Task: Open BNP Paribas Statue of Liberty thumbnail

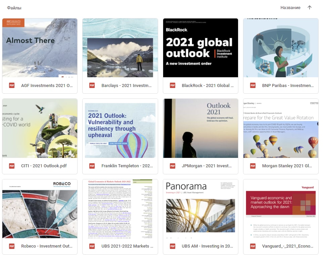Action: 281,48
